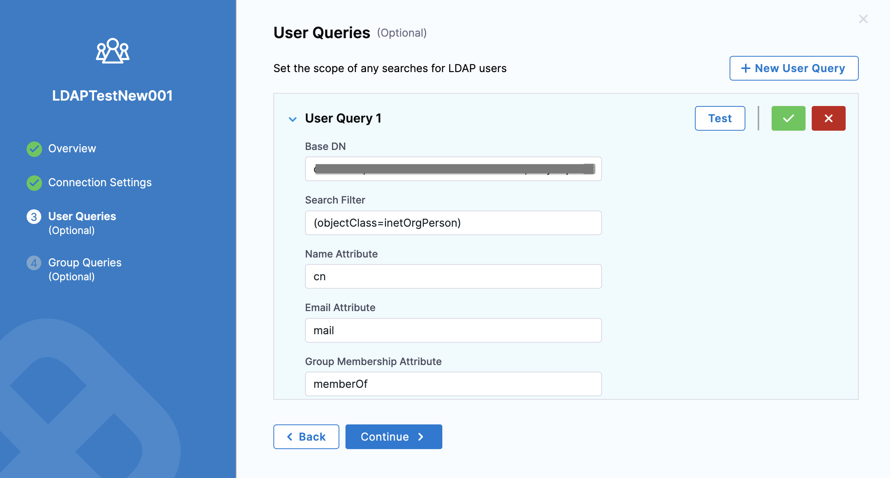Click the Connection Settings green checkmark icon
The height and width of the screenshot is (478, 890).
(34, 183)
